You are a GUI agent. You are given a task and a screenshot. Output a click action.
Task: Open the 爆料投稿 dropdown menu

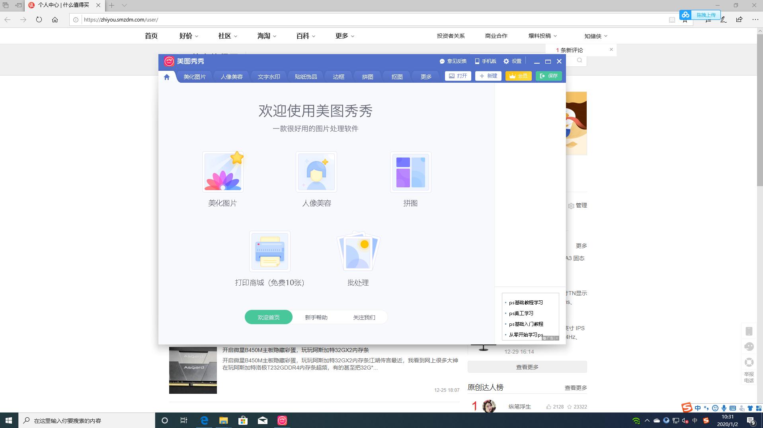click(x=542, y=36)
